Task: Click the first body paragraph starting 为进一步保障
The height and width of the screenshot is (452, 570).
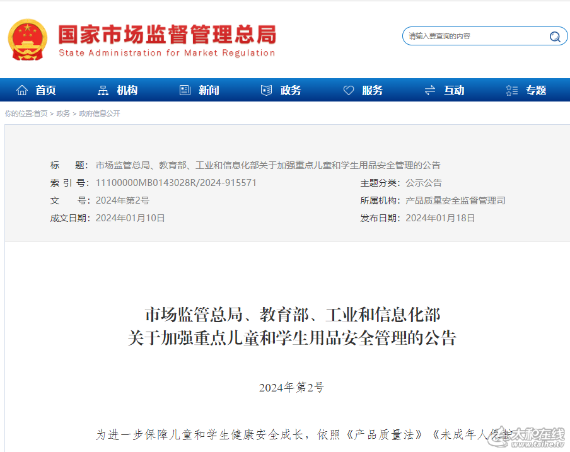Action: 303,434
